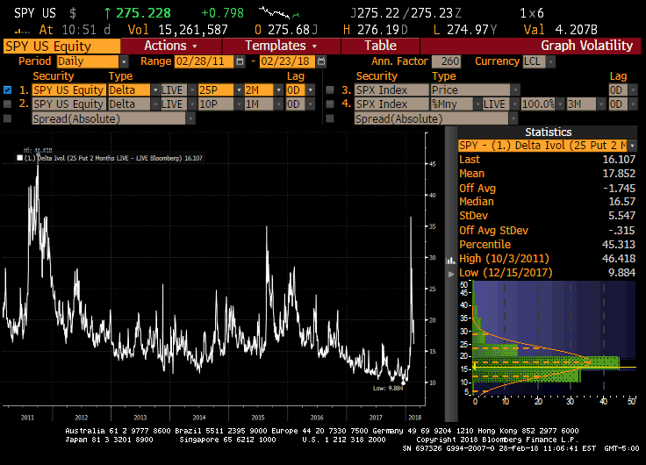
Task: Uncheck the row 1 SPY US Equity series
Action: click(8, 90)
